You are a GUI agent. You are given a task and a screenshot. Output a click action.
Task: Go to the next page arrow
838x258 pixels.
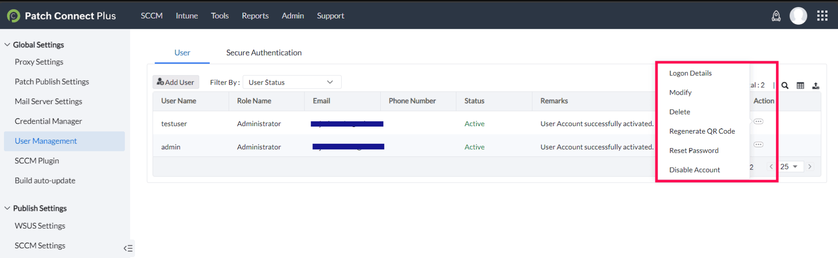point(810,167)
